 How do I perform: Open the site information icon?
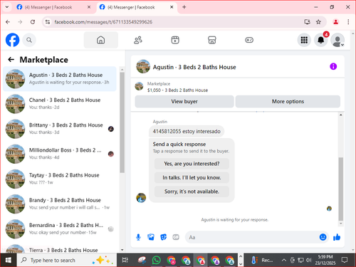click(48, 22)
